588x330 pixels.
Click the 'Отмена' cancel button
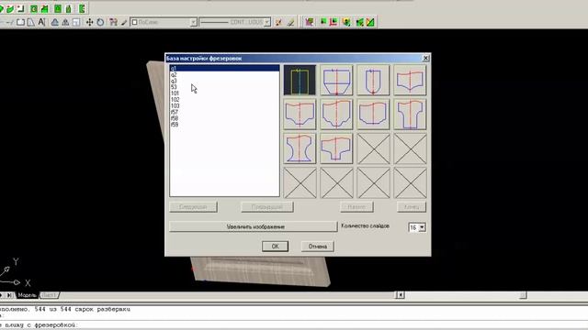click(318, 247)
